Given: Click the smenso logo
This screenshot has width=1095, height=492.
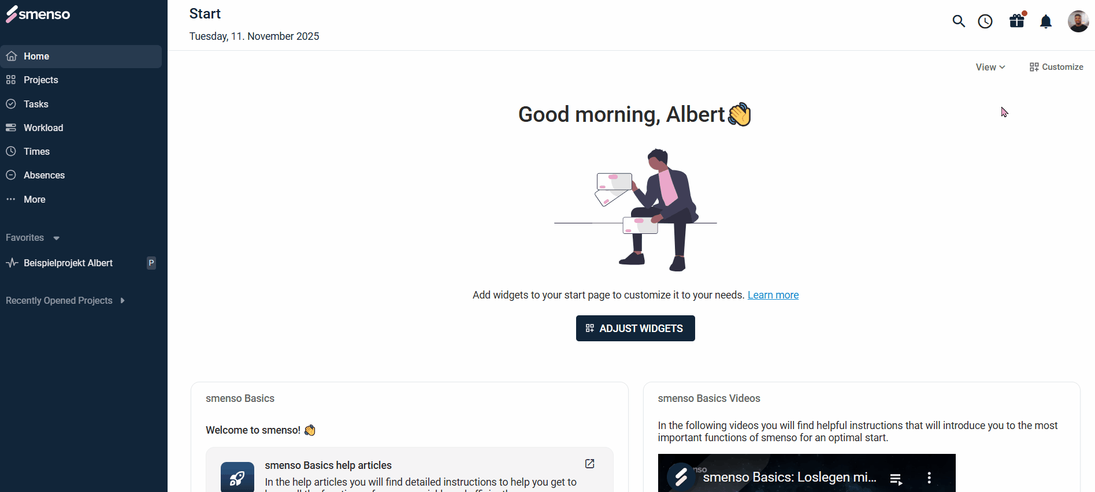Looking at the screenshot, I should click(x=38, y=14).
